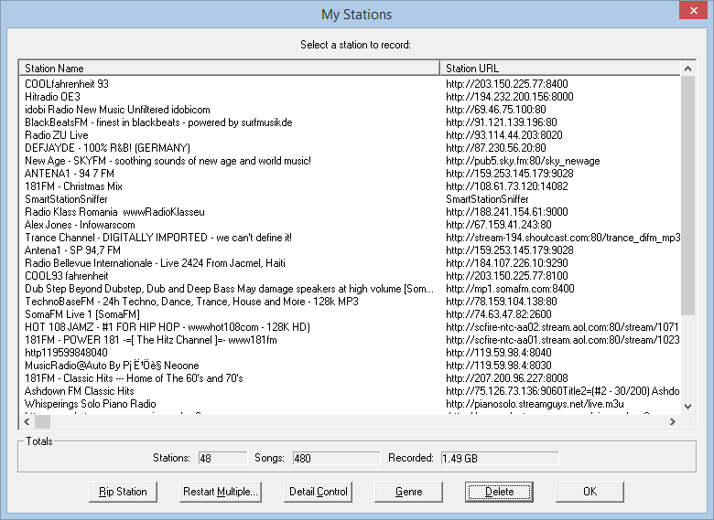Click the Songs total field showing 480

tap(336, 458)
